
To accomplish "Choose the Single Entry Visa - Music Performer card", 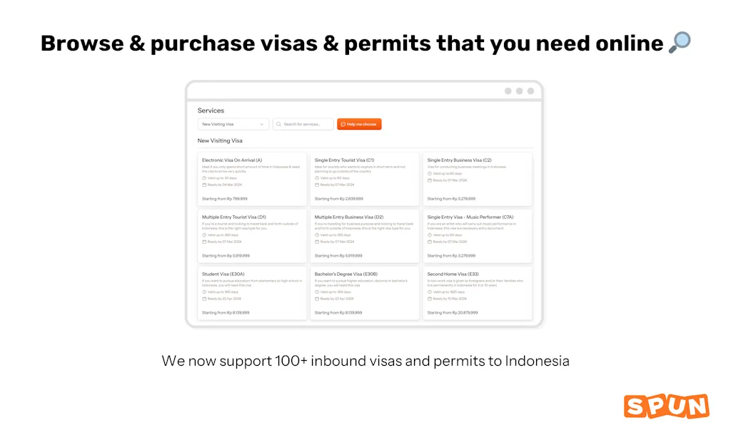I will (478, 236).
